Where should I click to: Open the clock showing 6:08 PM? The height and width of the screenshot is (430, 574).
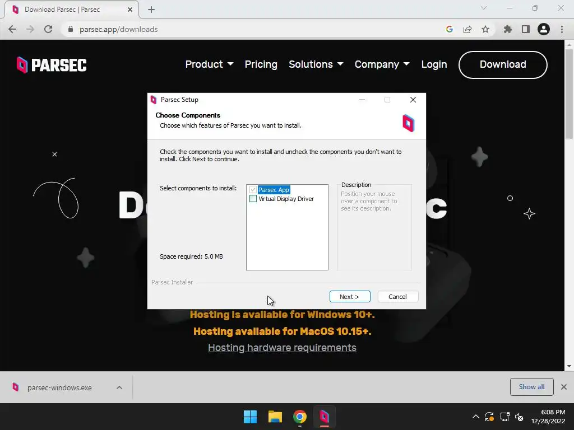click(548, 417)
